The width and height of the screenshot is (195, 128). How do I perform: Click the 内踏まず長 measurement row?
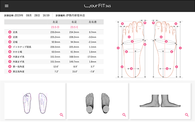pyautogui.click(x=54, y=57)
